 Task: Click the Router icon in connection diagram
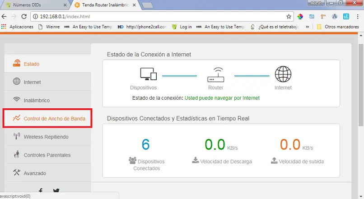[216, 75]
